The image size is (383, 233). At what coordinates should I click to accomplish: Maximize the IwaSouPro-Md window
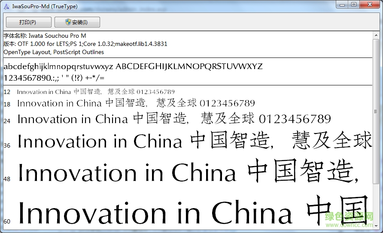(354, 5)
